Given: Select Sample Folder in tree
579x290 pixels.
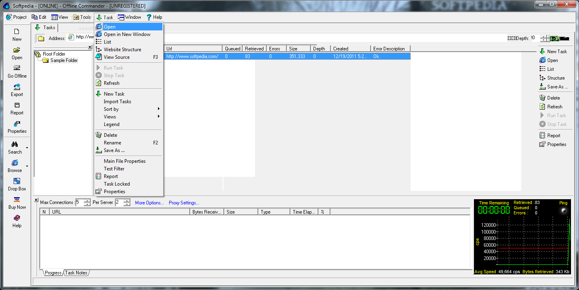Looking at the screenshot, I should pyautogui.click(x=64, y=60).
